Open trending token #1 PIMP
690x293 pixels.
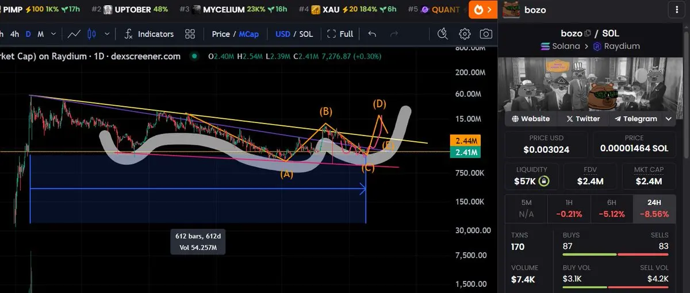(40, 10)
